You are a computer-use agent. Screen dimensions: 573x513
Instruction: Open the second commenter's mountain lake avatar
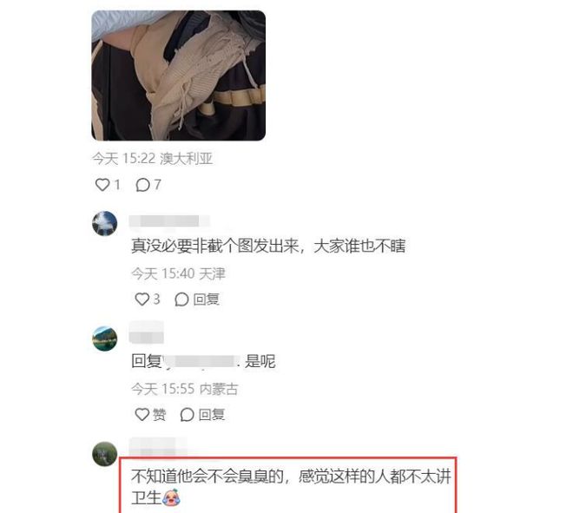[x=104, y=339]
